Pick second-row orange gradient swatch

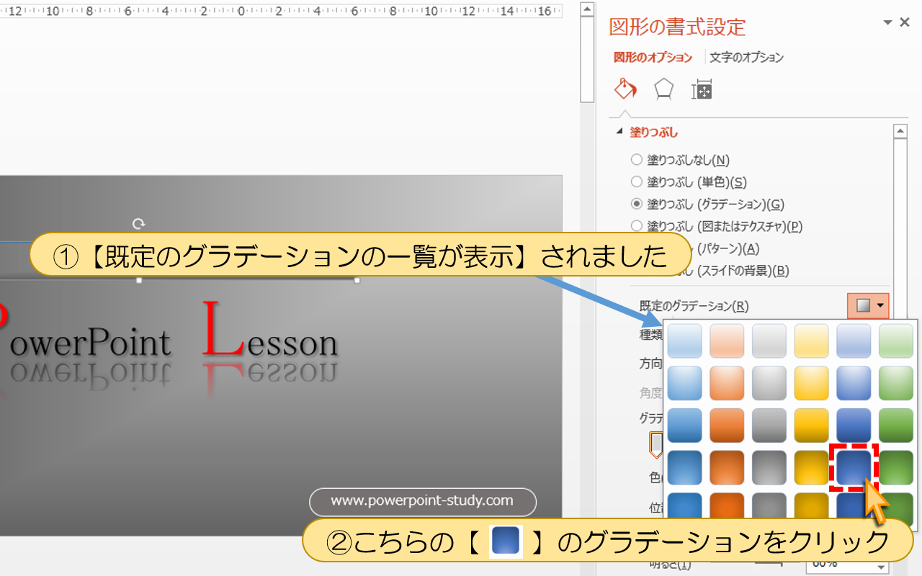[x=727, y=383]
